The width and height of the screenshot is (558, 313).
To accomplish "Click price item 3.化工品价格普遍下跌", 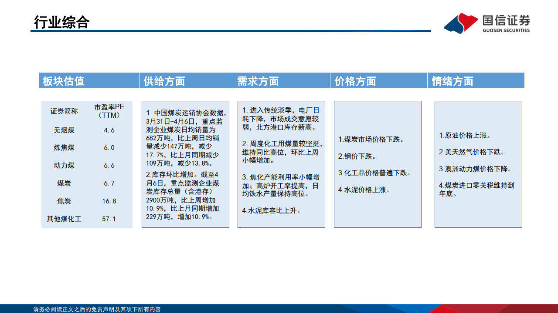I will point(374,173).
